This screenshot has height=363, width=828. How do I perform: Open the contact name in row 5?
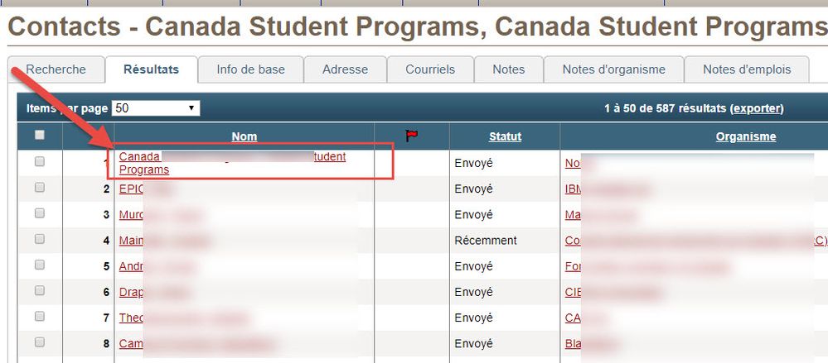[132, 266]
